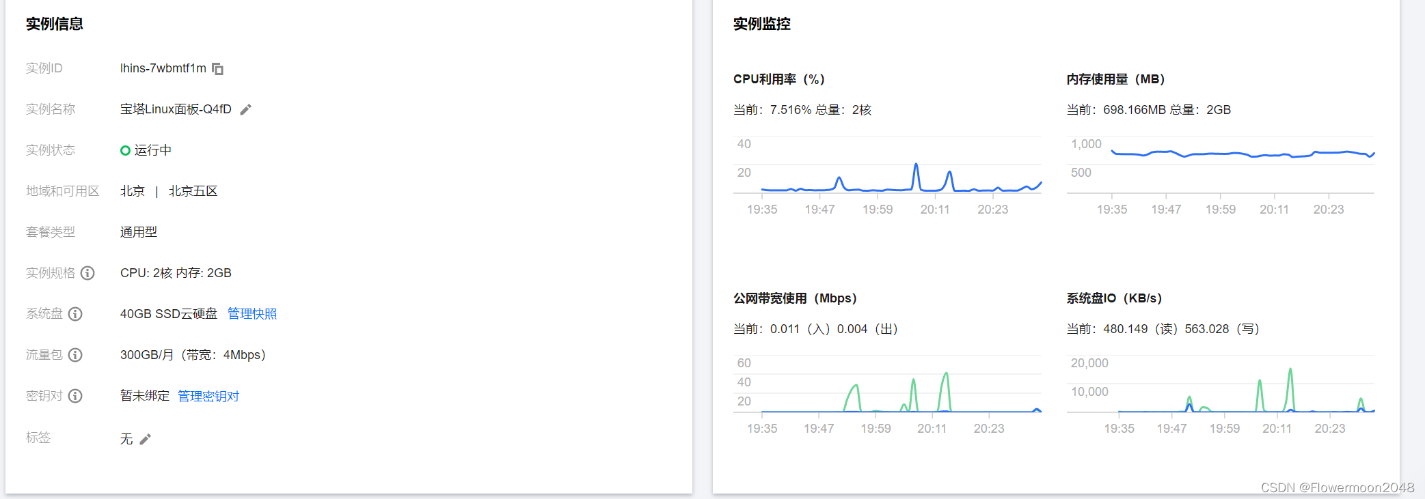The height and width of the screenshot is (499, 1425).
Task: Click the 公网带宽使用 bandwidth chart
Action: 887,395
